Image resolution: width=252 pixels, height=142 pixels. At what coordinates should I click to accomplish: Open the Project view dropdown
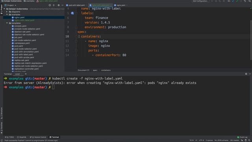pyautogui.click(x=11, y=5)
